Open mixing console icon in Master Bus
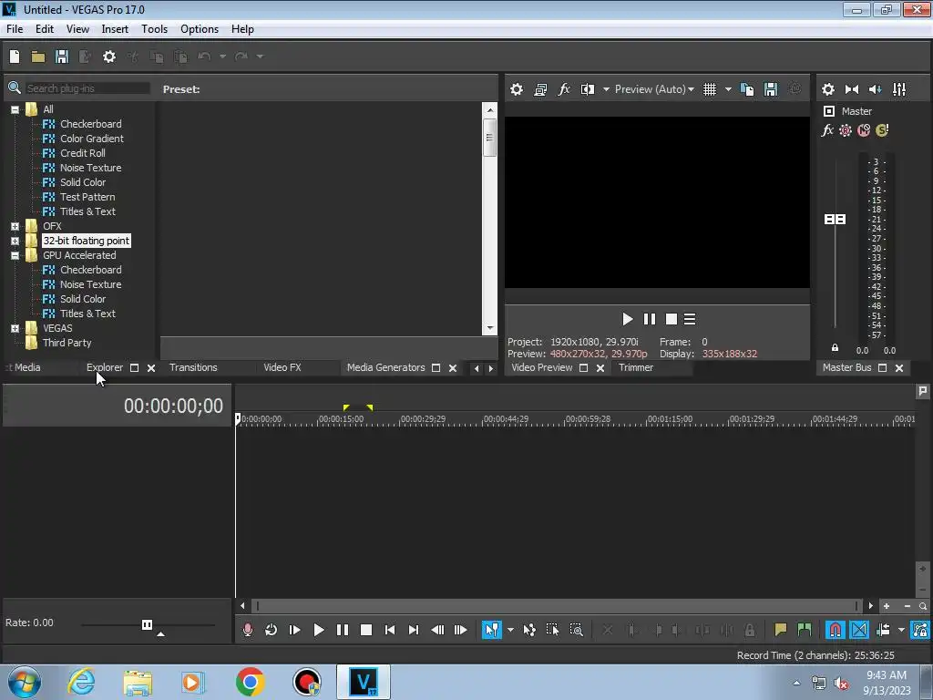This screenshot has height=700, width=933. [899, 89]
